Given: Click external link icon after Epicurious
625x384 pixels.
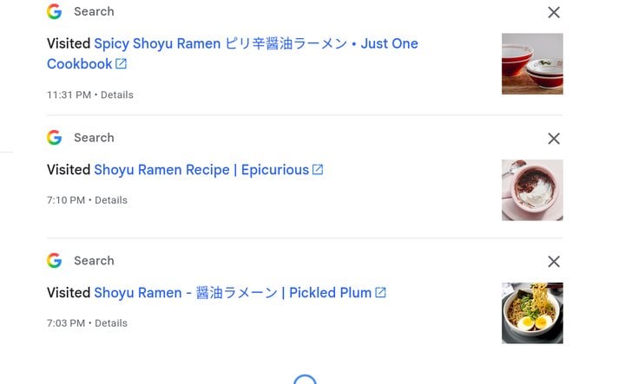Looking at the screenshot, I should (x=318, y=170).
